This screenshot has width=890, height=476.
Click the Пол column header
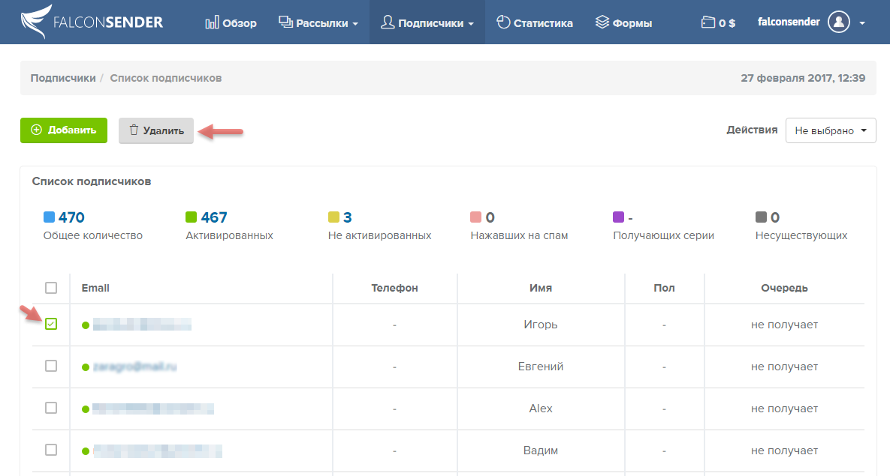(664, 288)
